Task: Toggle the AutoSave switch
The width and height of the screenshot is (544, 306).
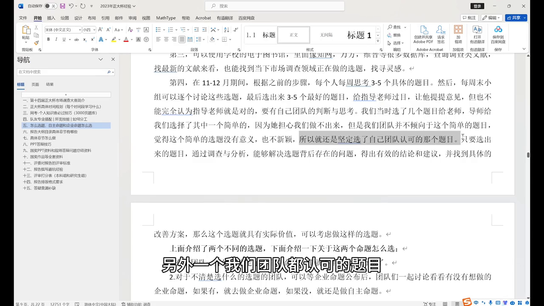Action: (x=51, y=6)
